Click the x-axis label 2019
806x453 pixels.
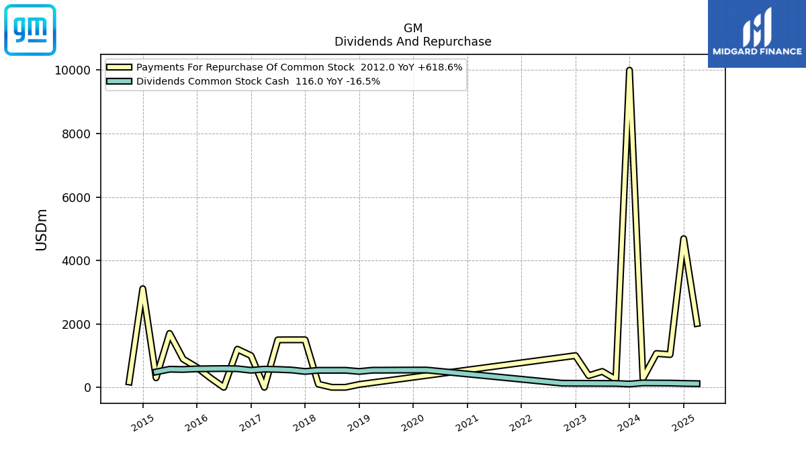(x=359, y=422)
